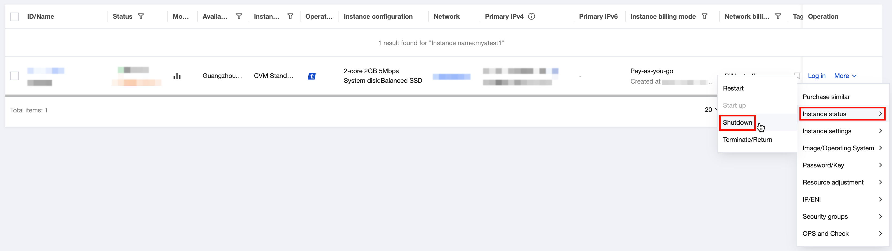This screenshot has height=251, width=892.
Task: Select Purchase similar option
Action: pos(826,97)
